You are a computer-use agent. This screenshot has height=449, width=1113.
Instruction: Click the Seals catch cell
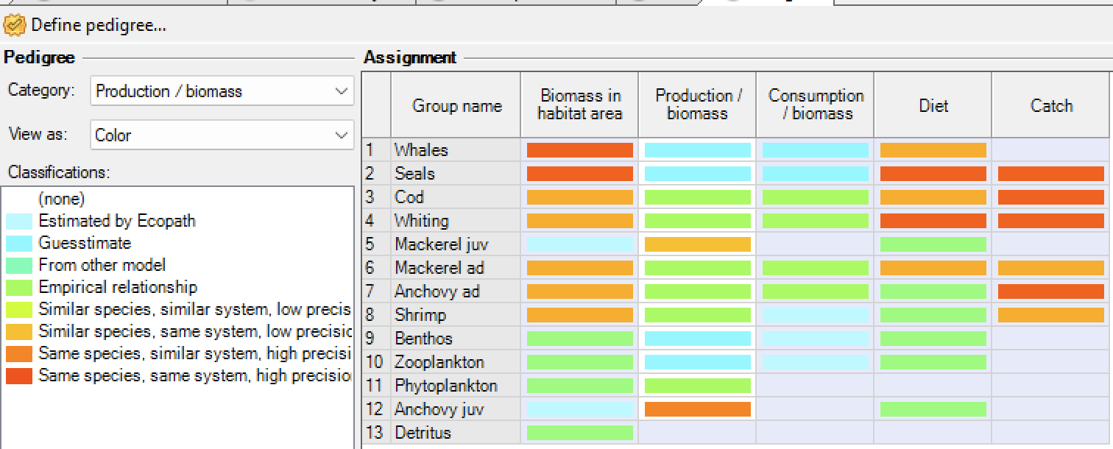pyautogui.click(x=1050, y=174)
